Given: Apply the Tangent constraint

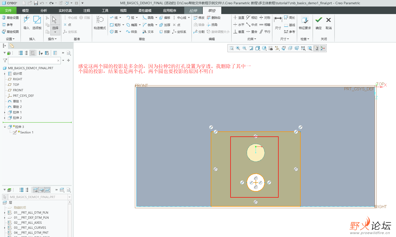Looking at the screenshot, I should 252,18.
